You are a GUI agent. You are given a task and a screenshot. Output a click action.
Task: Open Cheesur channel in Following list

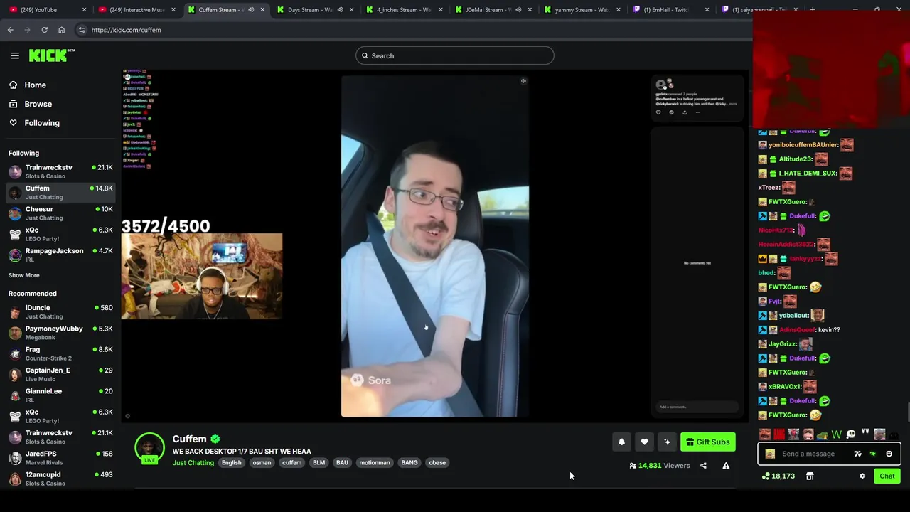tap(60, 213)
